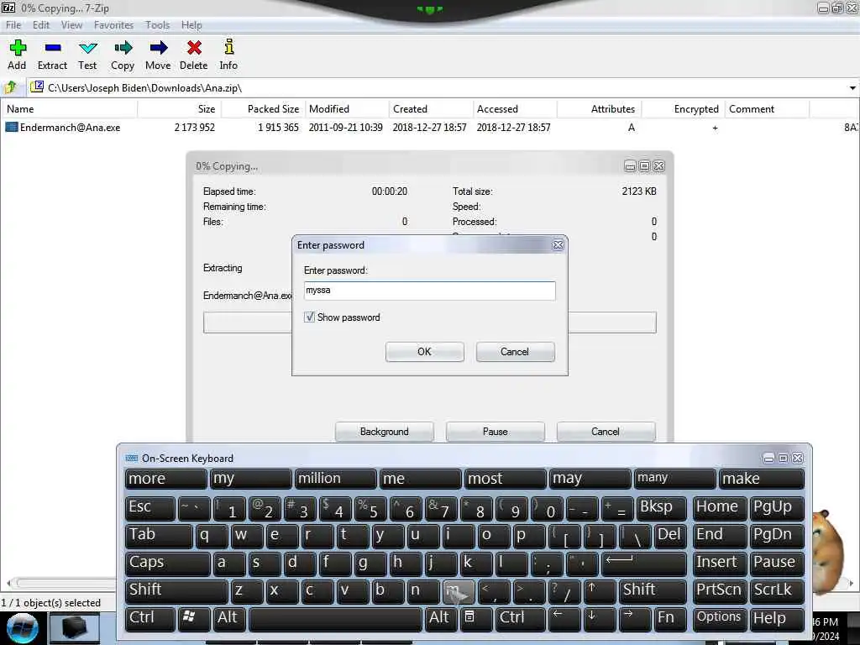Open the Help menu
860x645 pixels.
tap(191, 24)
